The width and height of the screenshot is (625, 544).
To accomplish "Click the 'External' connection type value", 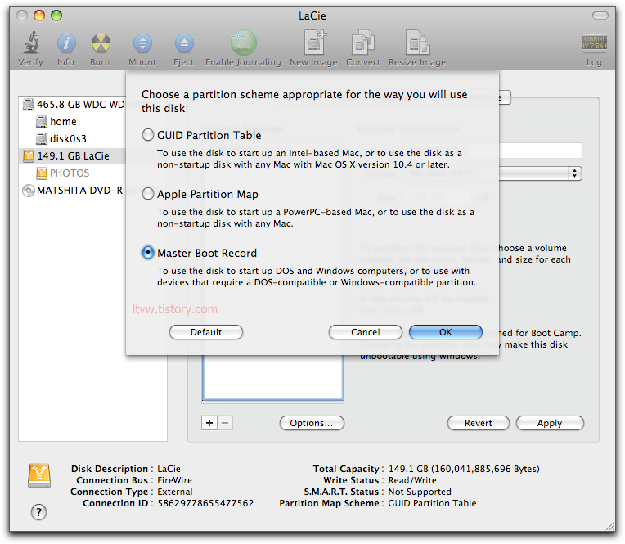I will pyautogui.click(x=174, y=492).
